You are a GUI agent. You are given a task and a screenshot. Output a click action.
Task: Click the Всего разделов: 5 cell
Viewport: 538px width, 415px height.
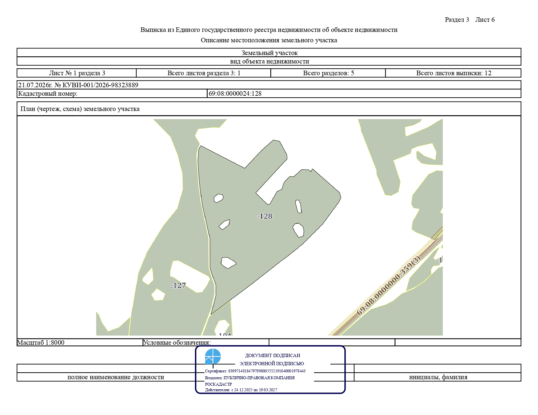tap(328, 73)
